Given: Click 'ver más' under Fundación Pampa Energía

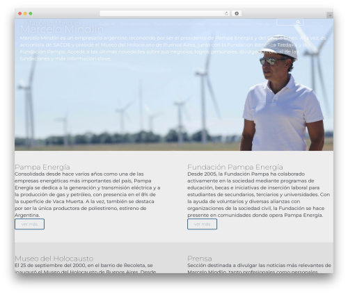Looking at the screenshot, I should 202,224.
